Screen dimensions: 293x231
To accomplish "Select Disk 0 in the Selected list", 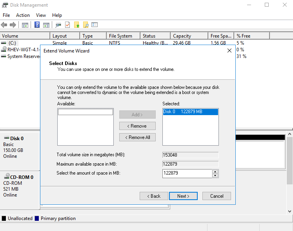I will coord(190,112).
